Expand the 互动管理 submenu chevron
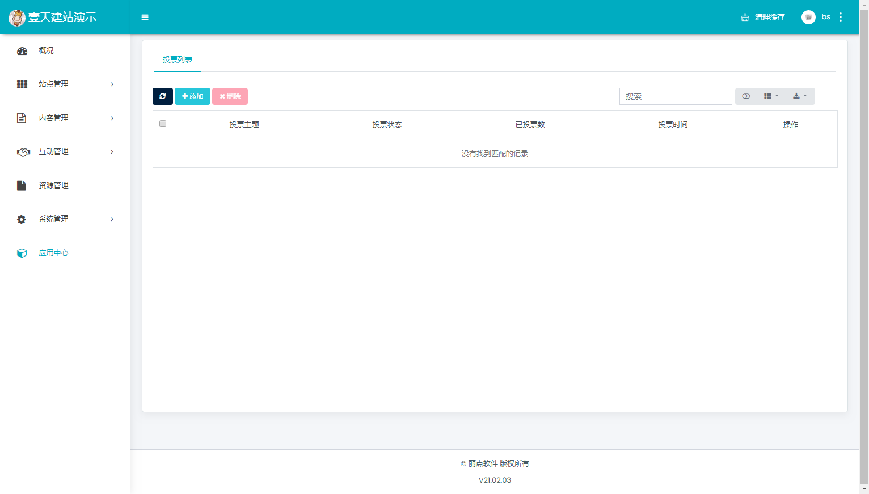This screenshot has height=494, width=869. pos(112,152)
